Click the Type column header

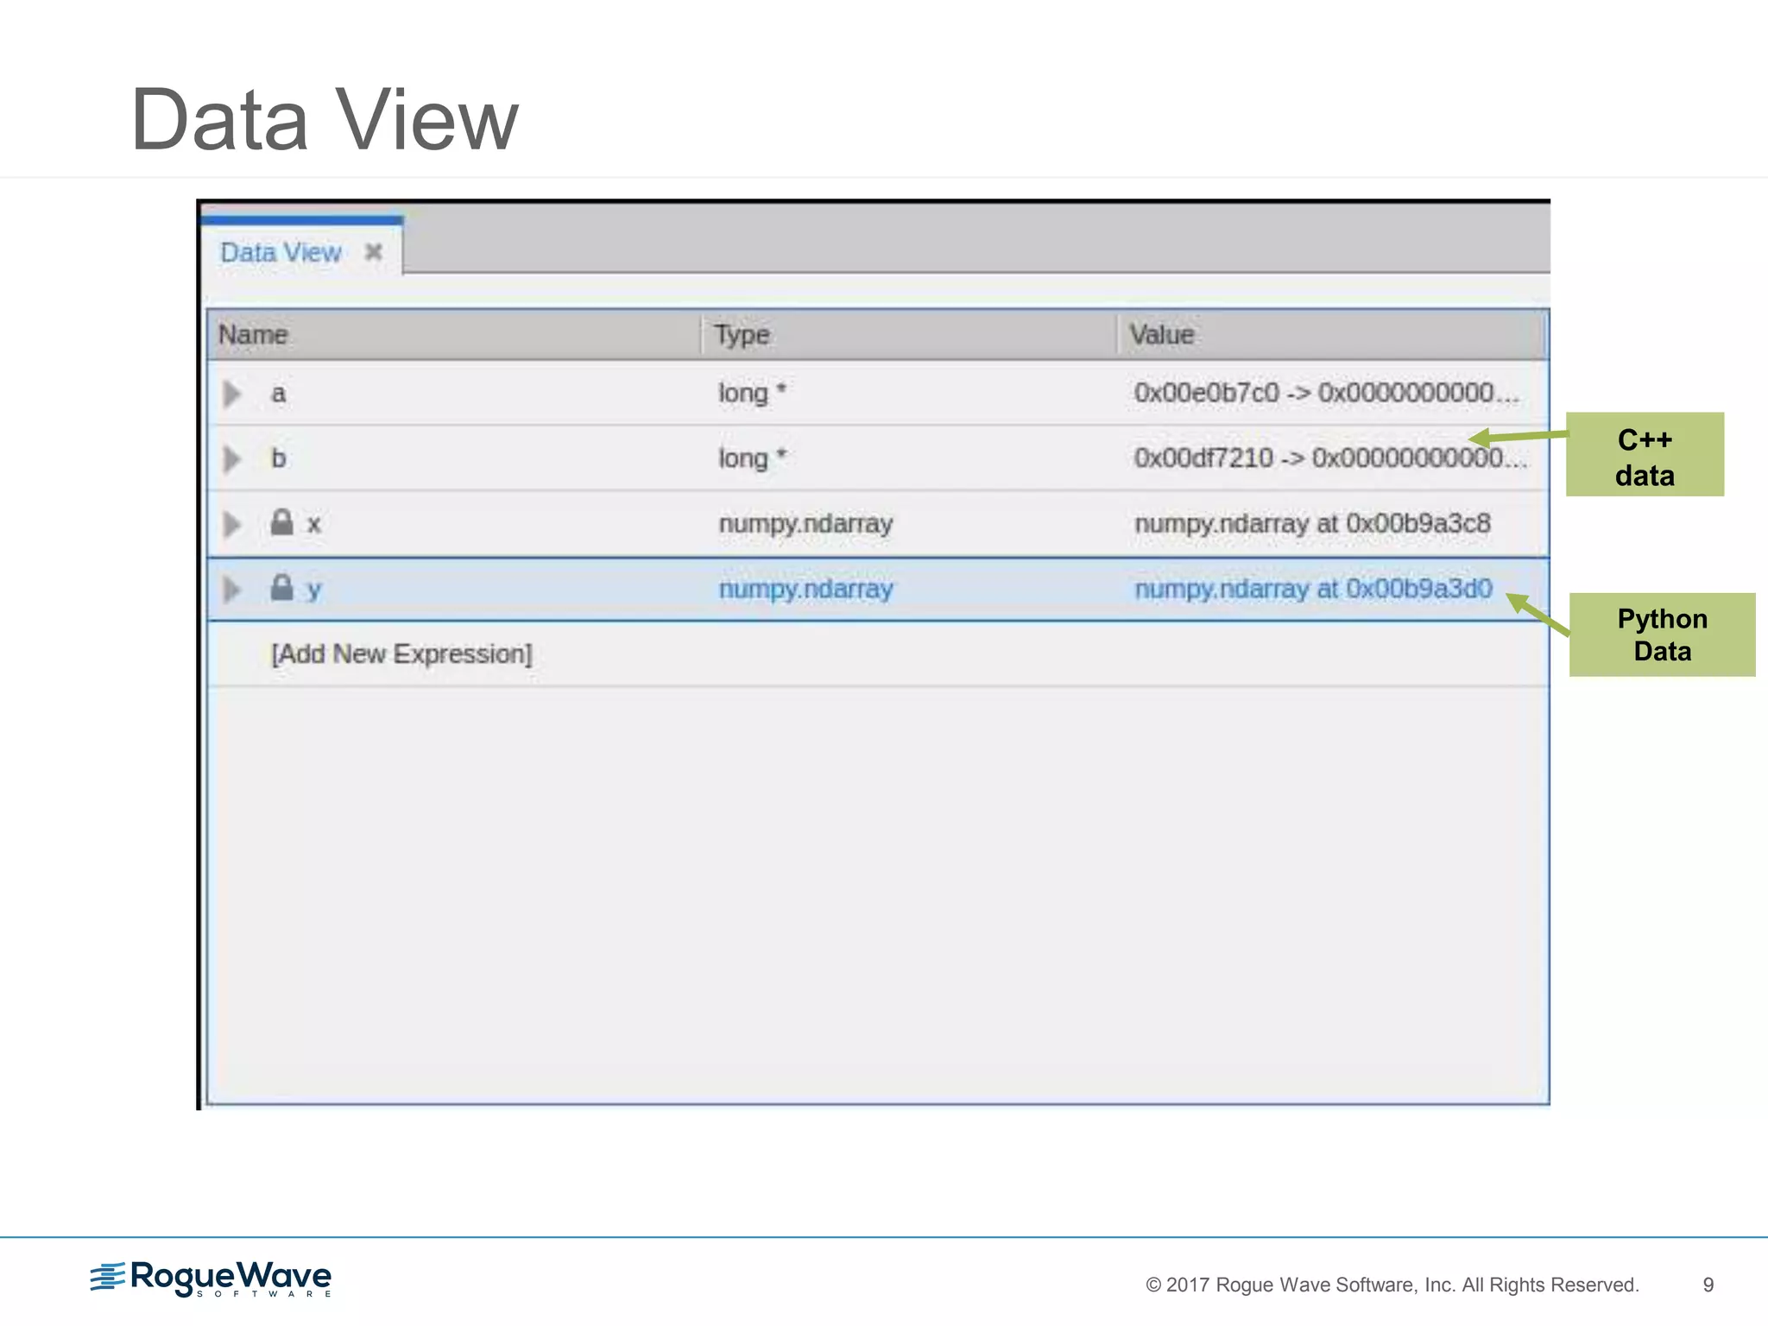click(x=742, y=335)
